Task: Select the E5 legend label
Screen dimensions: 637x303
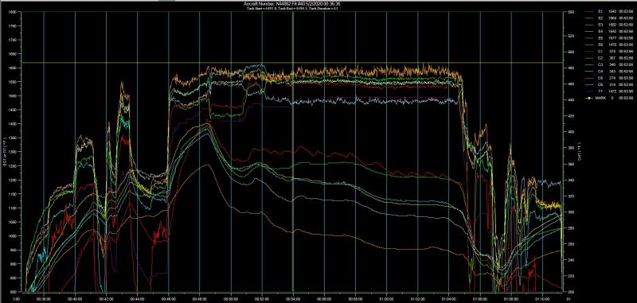Action: tap(600, 37)
